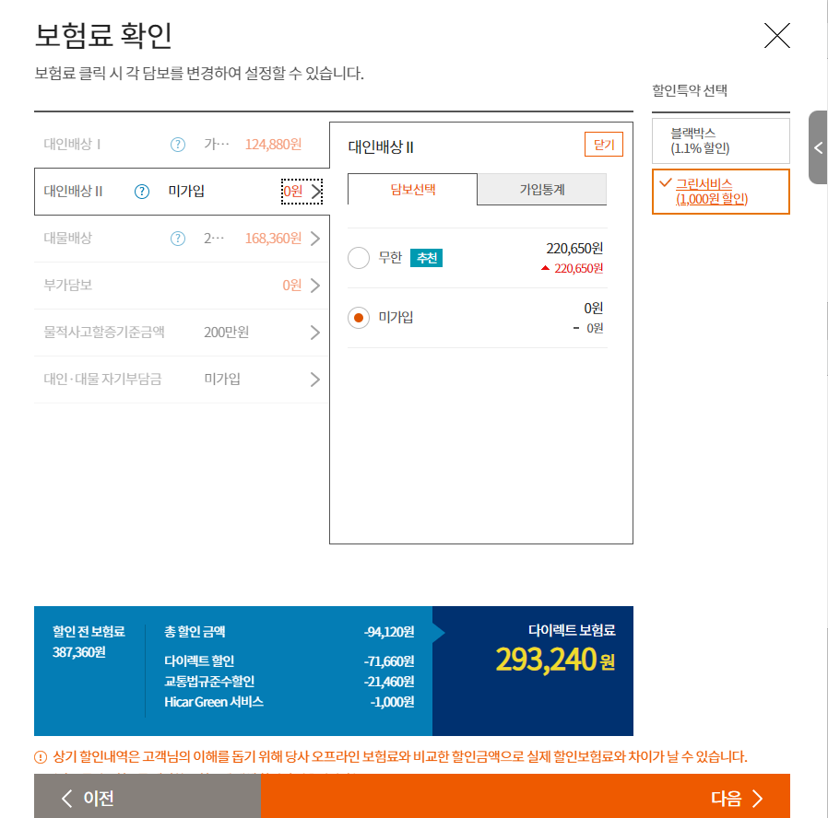Screen dimensions: 828x818
Task: Dismiss the dialog via the X close icon
Action: point(777,37)
